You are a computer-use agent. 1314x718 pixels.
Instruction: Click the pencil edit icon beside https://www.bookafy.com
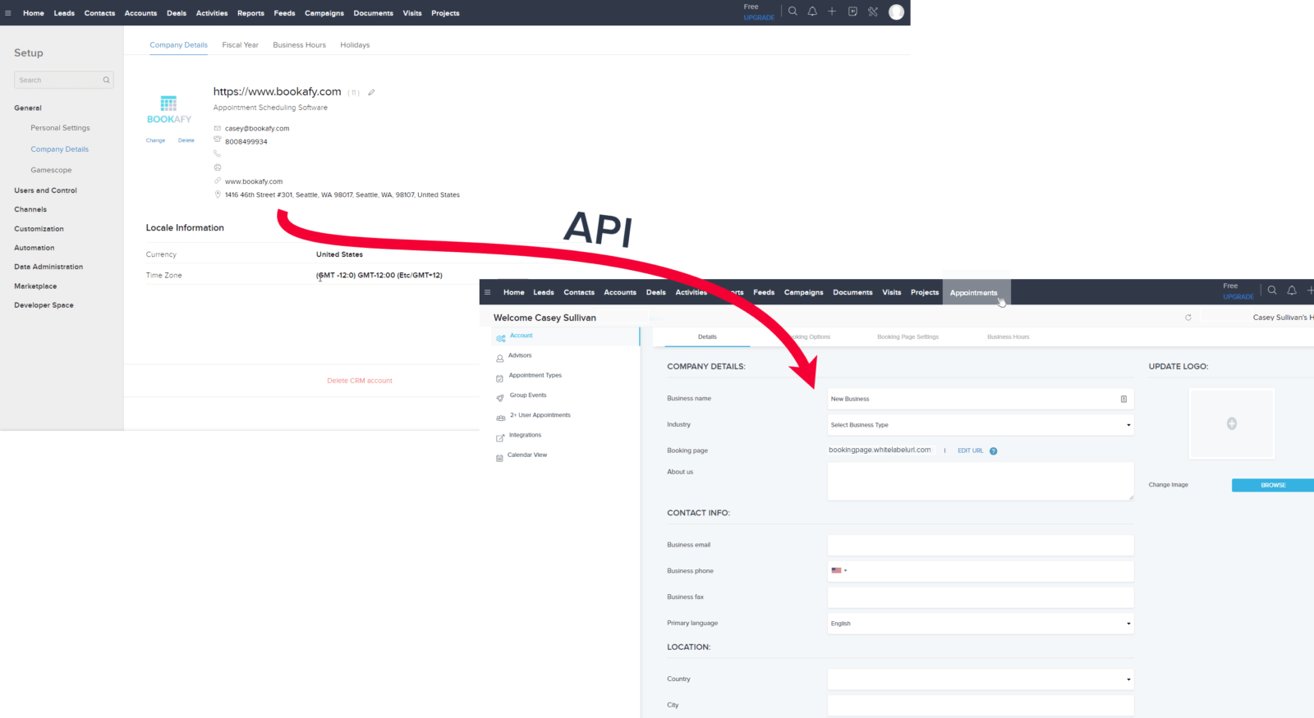pyautogui.click(x=371, y=92)
